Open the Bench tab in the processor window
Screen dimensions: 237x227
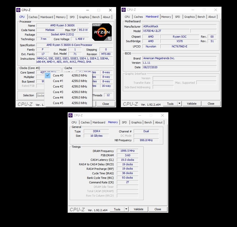point(96,17)
